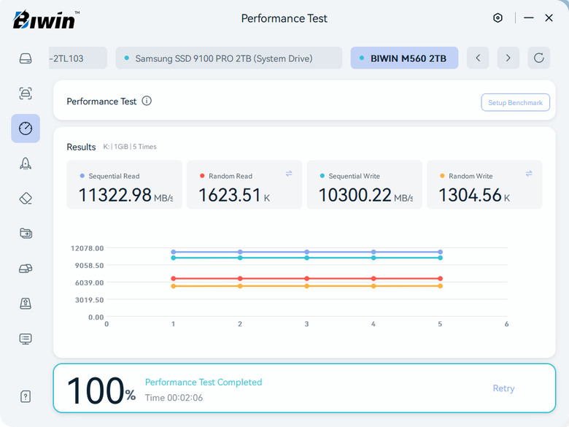Open settings hexagon icon in title bar

pyautogui.click(x=498, y=18)
